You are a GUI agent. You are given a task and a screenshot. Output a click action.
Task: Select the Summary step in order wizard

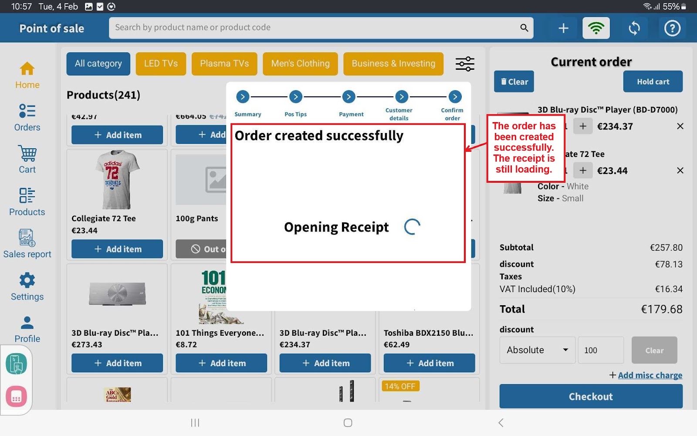coord(243,97)
